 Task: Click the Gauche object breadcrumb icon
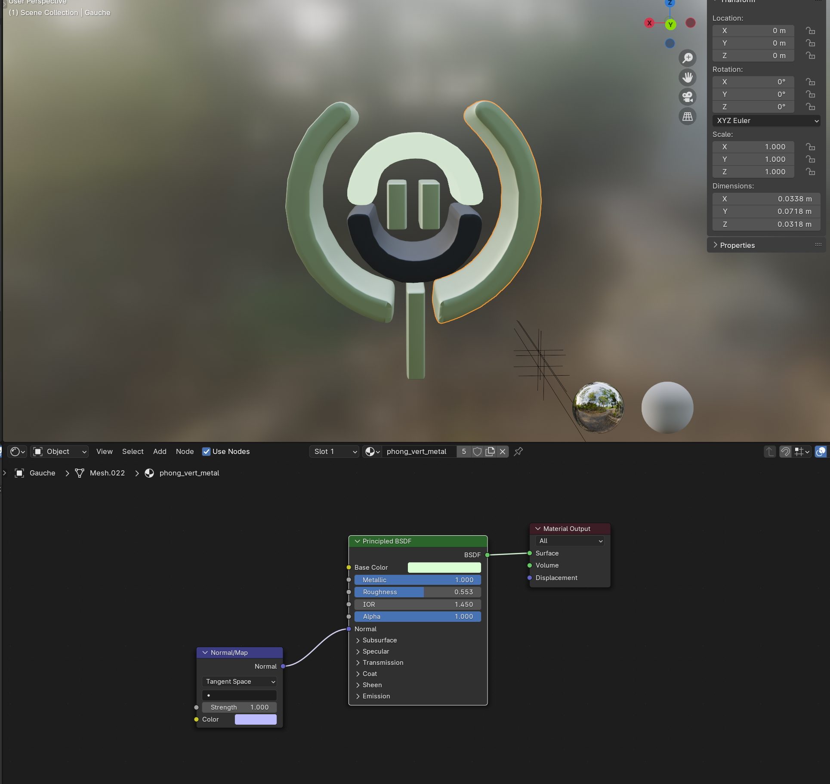pyautogui.click(x=19, y=473)
